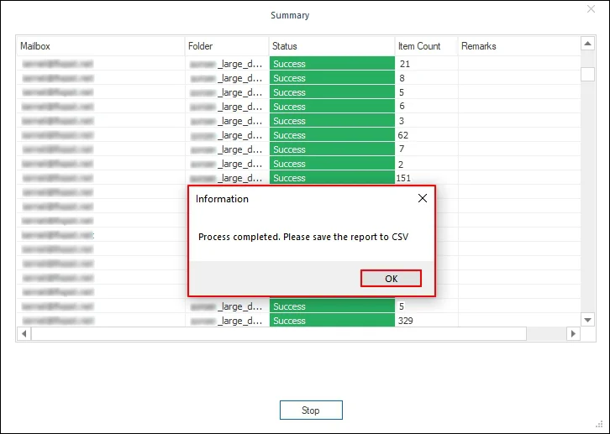This screenshot has width=610, height=434.
Task: Sort by the Folder column header
Action: coord(226,46)
